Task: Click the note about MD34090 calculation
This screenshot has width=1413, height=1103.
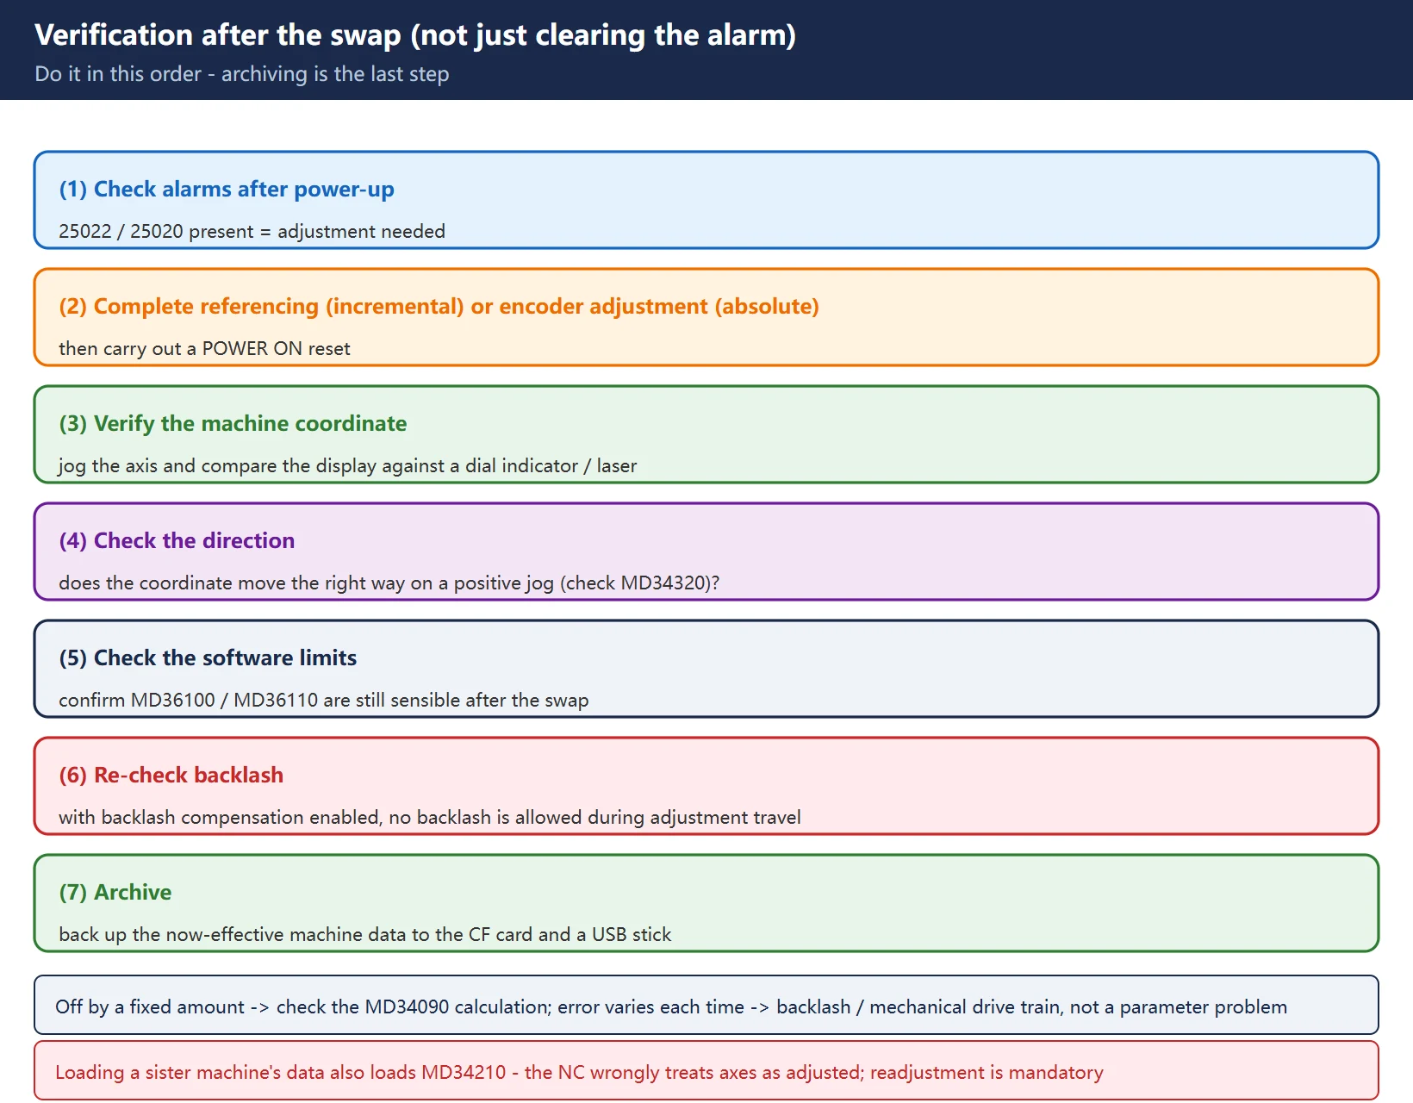Action: click(706, 1005)
